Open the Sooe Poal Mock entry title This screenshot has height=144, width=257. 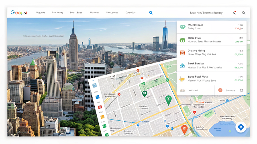(198, 76)
